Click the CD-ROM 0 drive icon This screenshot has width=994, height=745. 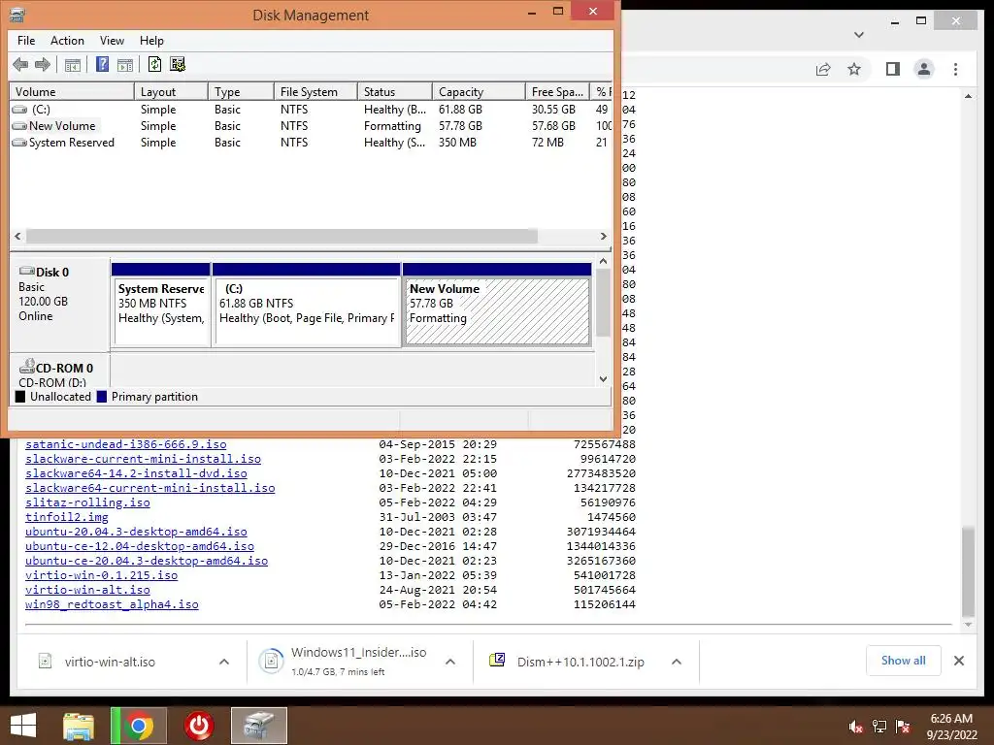[x=26, y=367]
